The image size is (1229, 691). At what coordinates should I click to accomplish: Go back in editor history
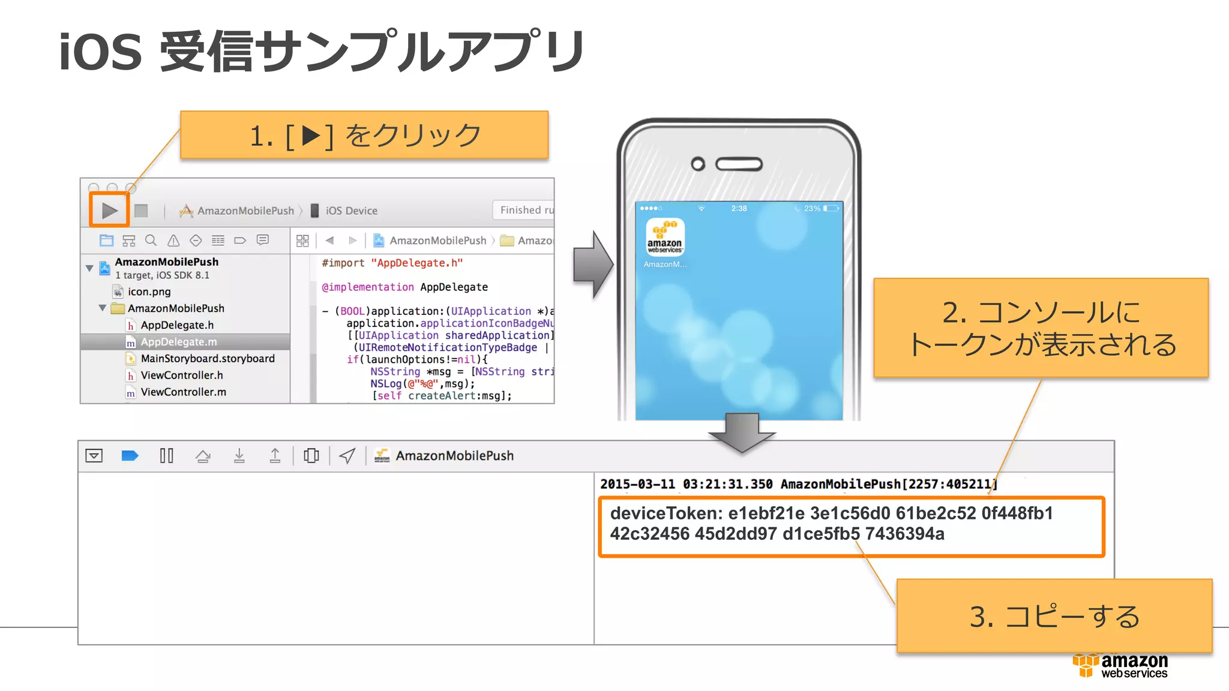[x=329, y=241]
